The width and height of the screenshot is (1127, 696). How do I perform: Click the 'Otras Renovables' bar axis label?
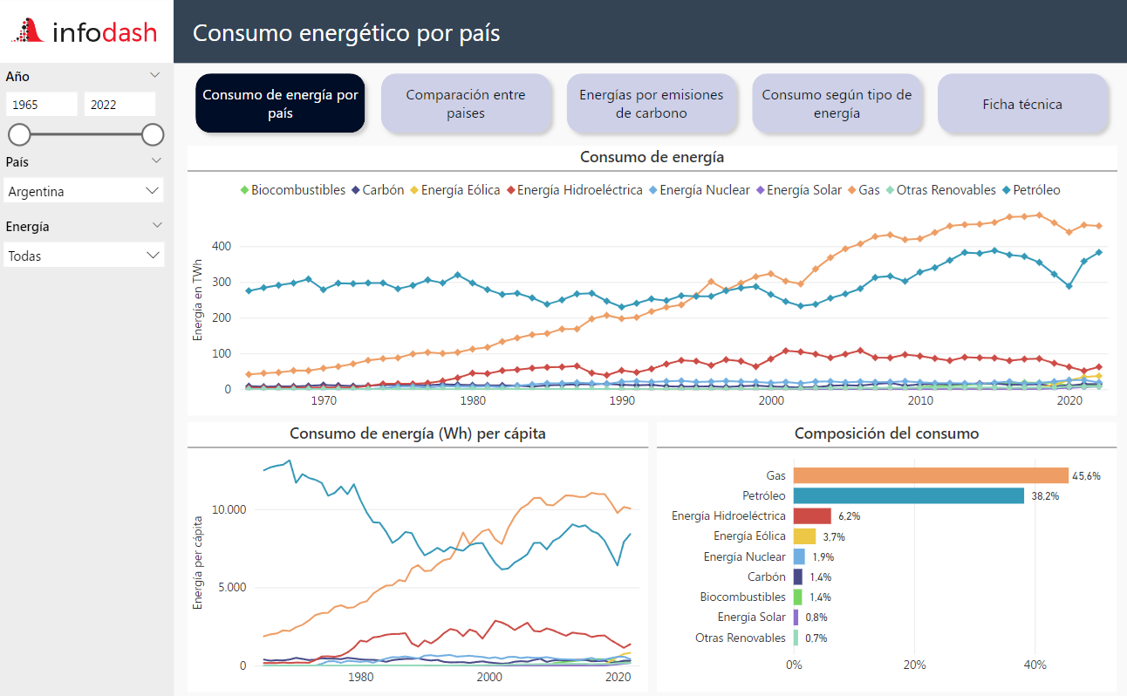(741, 638)
